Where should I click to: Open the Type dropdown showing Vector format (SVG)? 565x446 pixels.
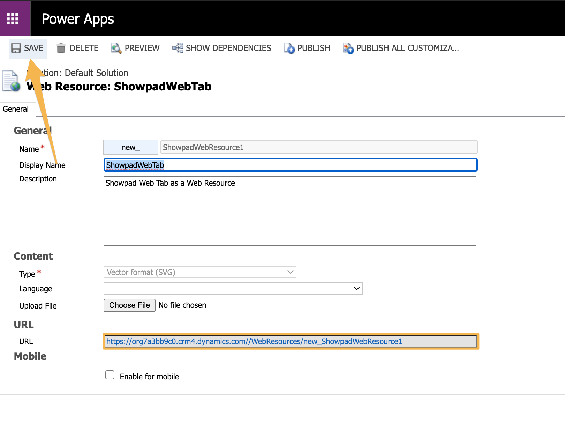tap(200, 272)
